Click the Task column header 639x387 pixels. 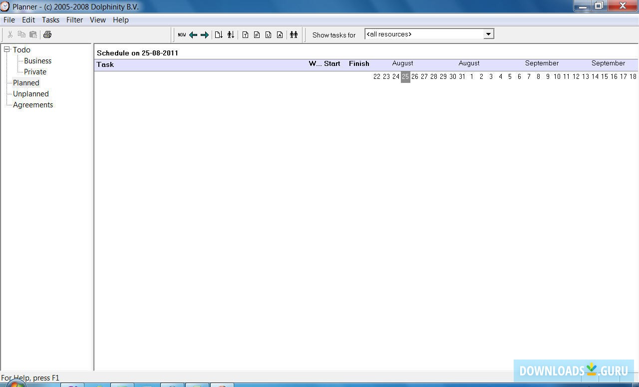[105, 64]
